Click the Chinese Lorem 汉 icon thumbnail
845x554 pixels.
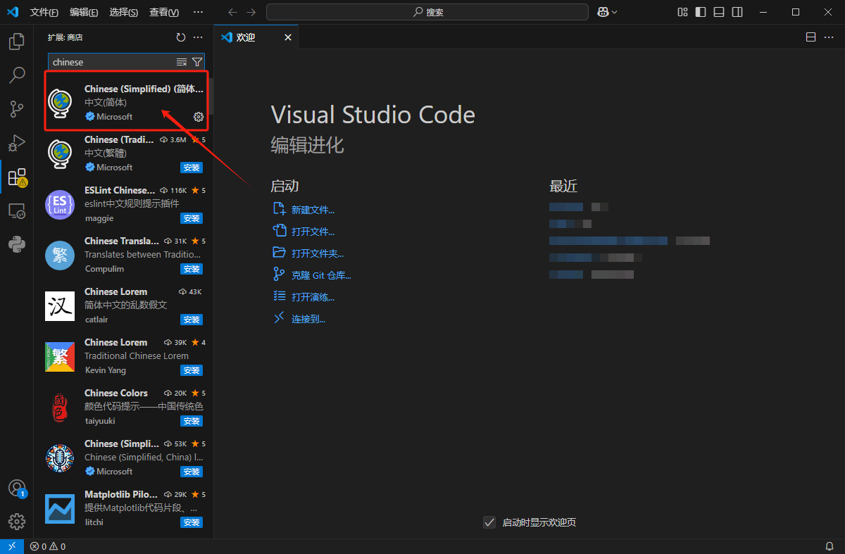pyautogui.click(x=60, y=306)
